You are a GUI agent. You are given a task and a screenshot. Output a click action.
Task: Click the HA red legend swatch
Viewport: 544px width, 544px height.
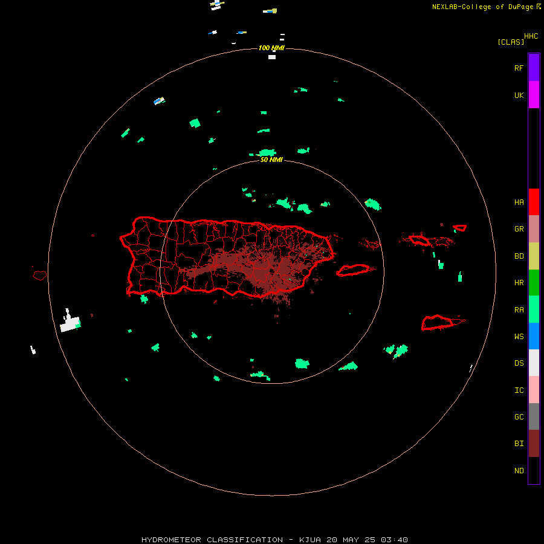coord(534,202)
